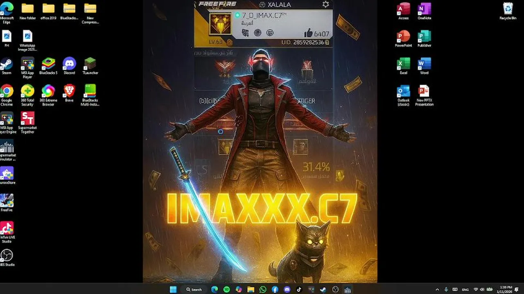
Task: Open Copilot from the taskbar
Action: coord(238,290)
